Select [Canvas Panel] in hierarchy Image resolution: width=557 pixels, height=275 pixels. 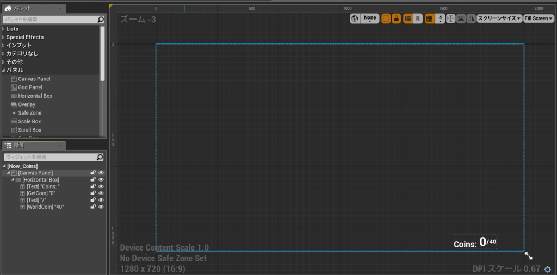35,173
